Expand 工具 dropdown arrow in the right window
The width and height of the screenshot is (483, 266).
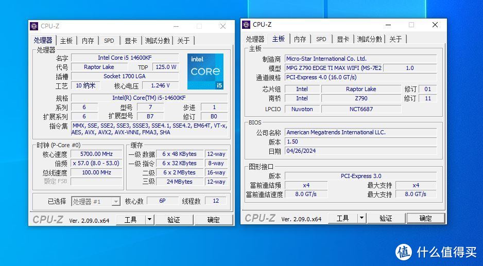pyautogui.click(x=361, y=219)
